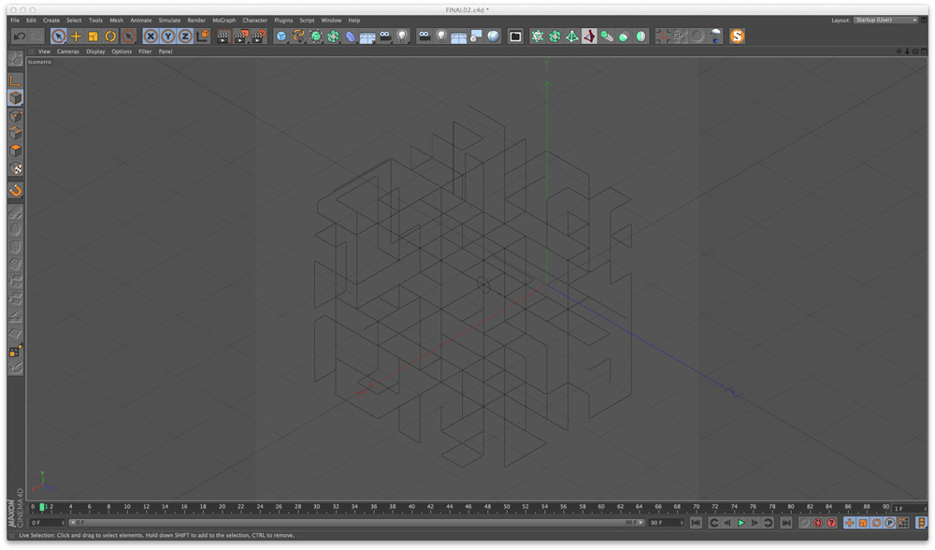Click the half-green sphere icon
The image size is (935, 550).
point(640,36)
